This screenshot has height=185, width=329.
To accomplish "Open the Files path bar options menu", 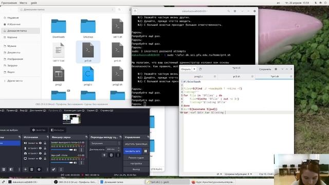I will point(113,10).
